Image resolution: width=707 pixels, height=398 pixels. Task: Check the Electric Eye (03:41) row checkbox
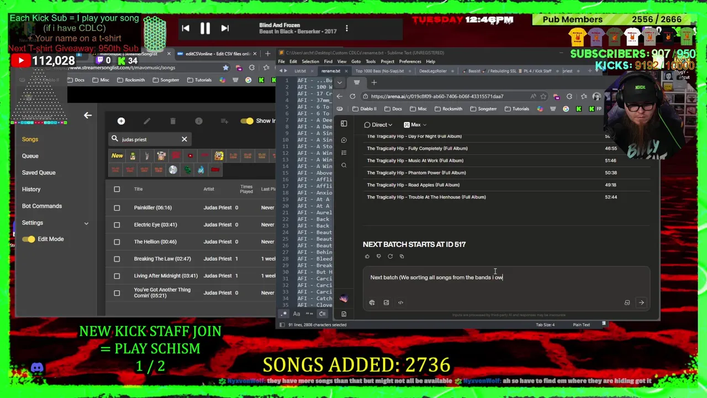[117, 225]
